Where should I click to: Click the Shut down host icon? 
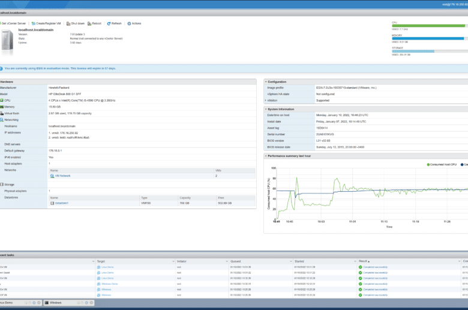[x=68, y=23]
